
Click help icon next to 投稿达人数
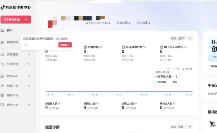98,104
